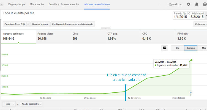
Task: Open the settings gear icon
Action: coord(189,4)
